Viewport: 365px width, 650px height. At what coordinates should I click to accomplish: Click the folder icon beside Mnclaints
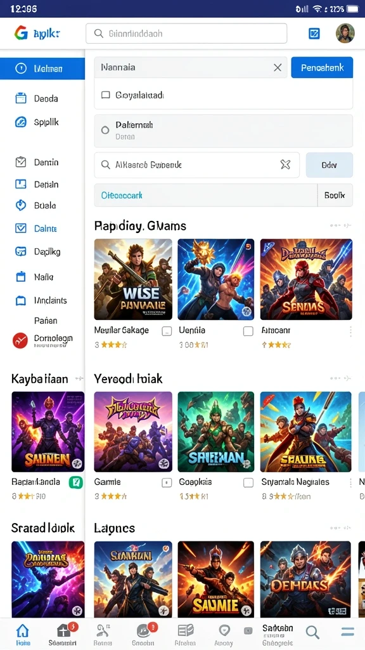(21, 300)
